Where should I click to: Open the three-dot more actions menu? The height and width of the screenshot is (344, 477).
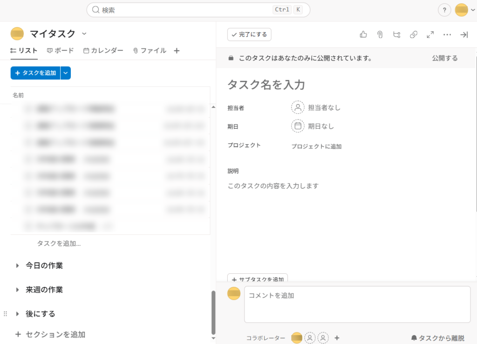point(447,34)
